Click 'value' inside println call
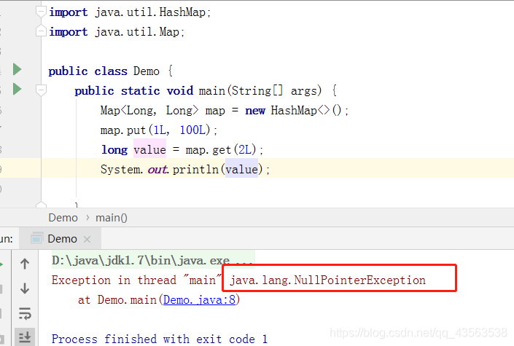 241,170
